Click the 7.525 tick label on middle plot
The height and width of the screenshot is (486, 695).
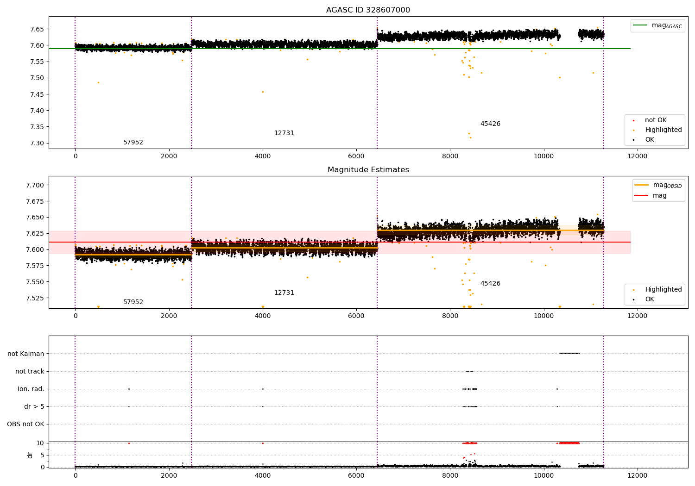click(x=35, y=298)
